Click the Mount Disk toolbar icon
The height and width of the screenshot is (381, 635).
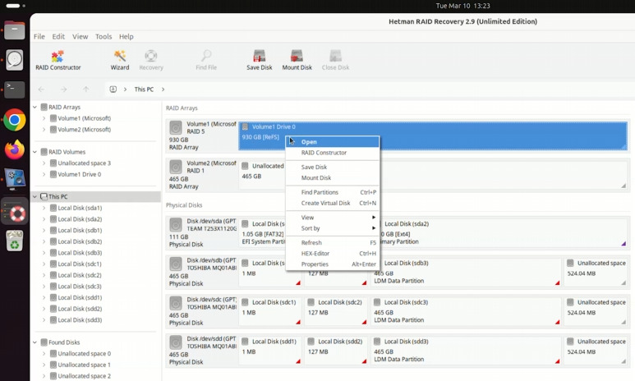pos(297,60)
